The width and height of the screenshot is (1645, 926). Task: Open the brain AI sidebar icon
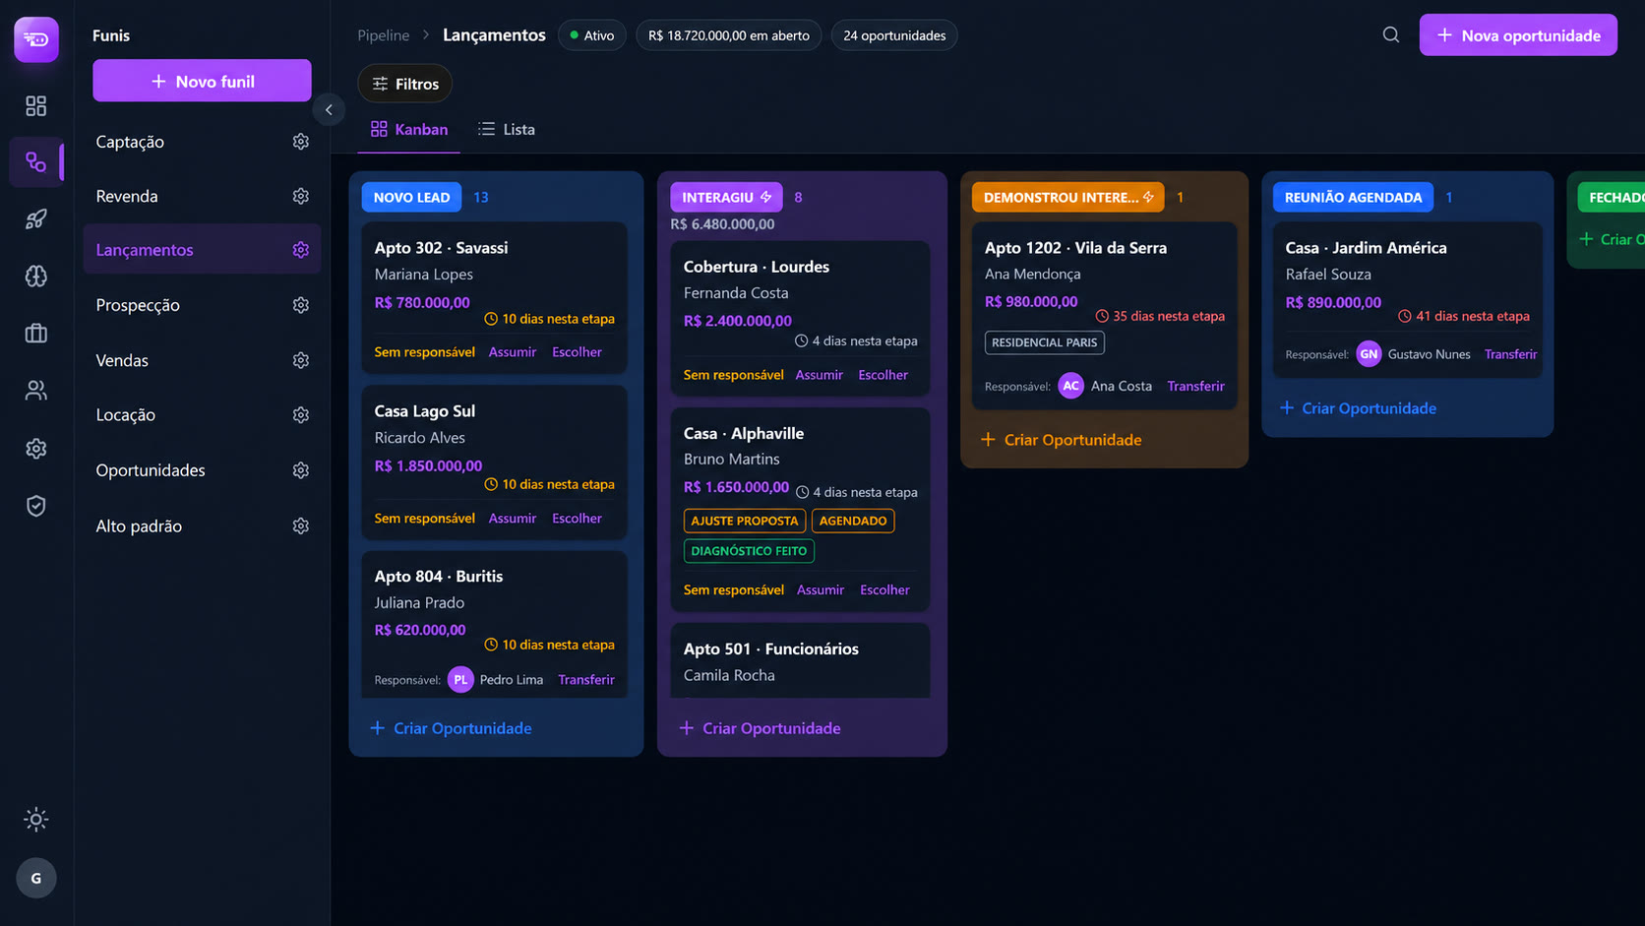tap(36, 277)
